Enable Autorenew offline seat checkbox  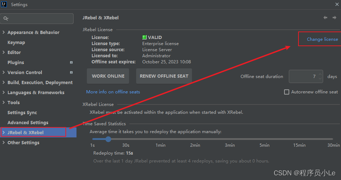tap(287, 92)
